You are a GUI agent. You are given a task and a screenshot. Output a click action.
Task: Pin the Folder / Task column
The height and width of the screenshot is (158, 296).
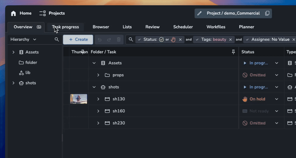tap(233, 52)
